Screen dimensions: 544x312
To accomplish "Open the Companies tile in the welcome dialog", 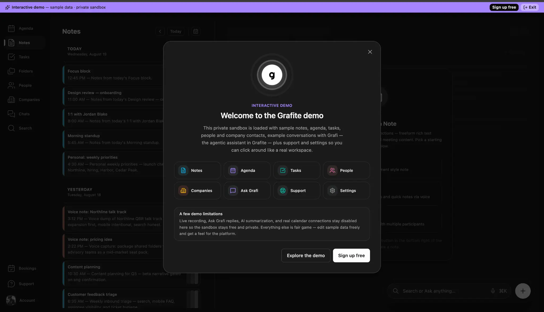I will tap(197, 191).
